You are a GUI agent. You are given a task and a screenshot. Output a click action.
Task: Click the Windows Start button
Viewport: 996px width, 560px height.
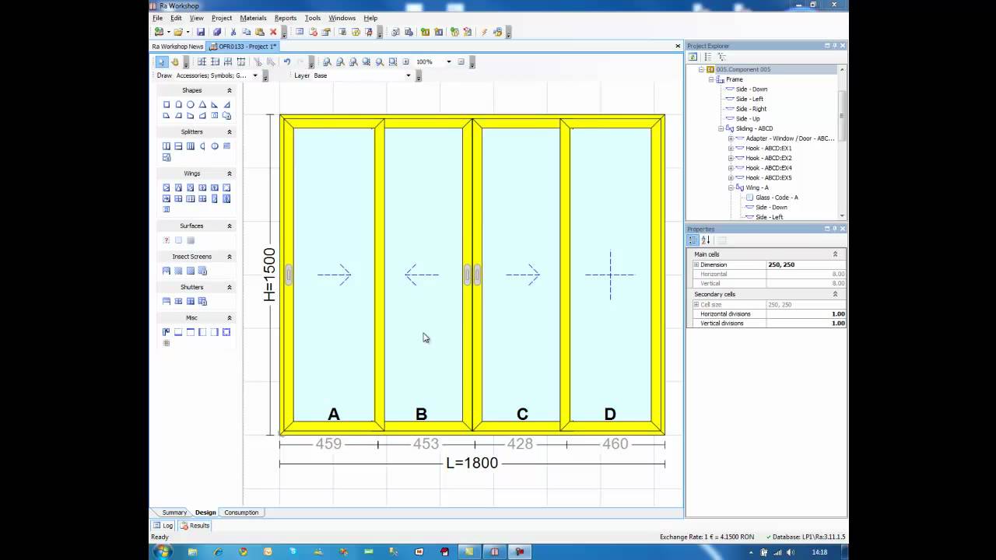[x=163, y=551]
